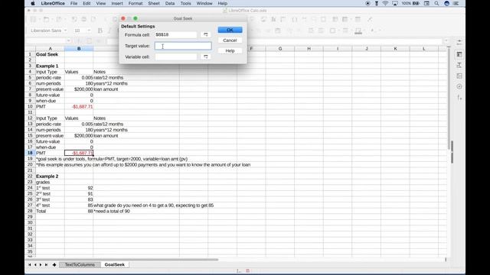Select PMT value in row 10
Image resolution: width=490 pixels, height=275 pixels.
click(x=79, y=107)
